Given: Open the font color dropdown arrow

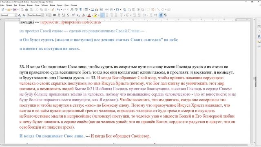Looking at the screenshot, I should pyautogui.click(x=92, y=15).
